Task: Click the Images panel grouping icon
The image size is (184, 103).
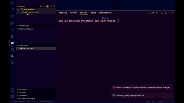Action: (x=41, y=6)
